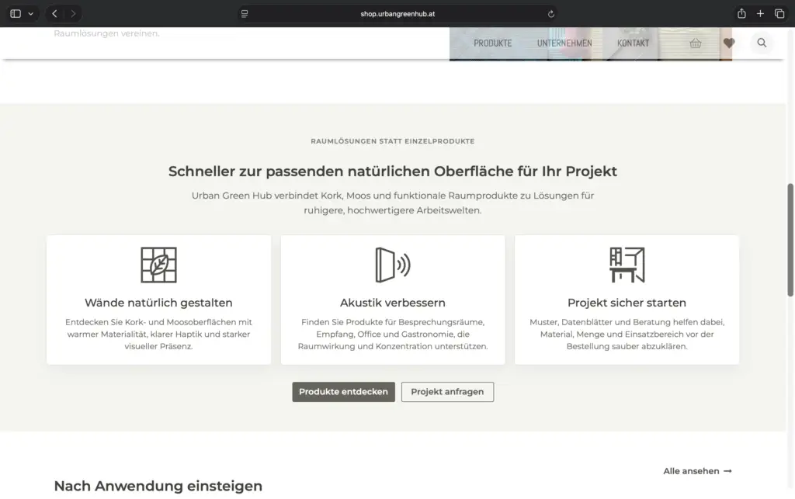Open a new tab with the plus icon
795x499 pixels.
760,14
